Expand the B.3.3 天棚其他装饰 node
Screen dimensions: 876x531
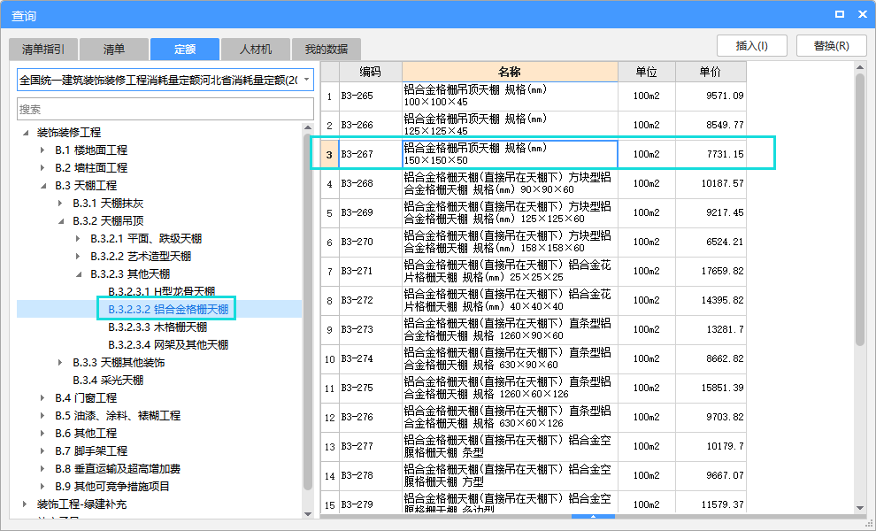coord(61,363)
